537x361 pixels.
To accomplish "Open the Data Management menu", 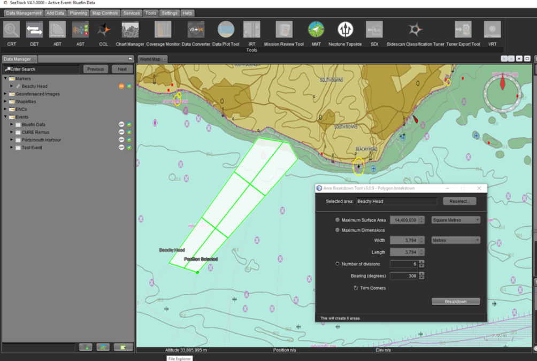I will (x=24, y=13).
